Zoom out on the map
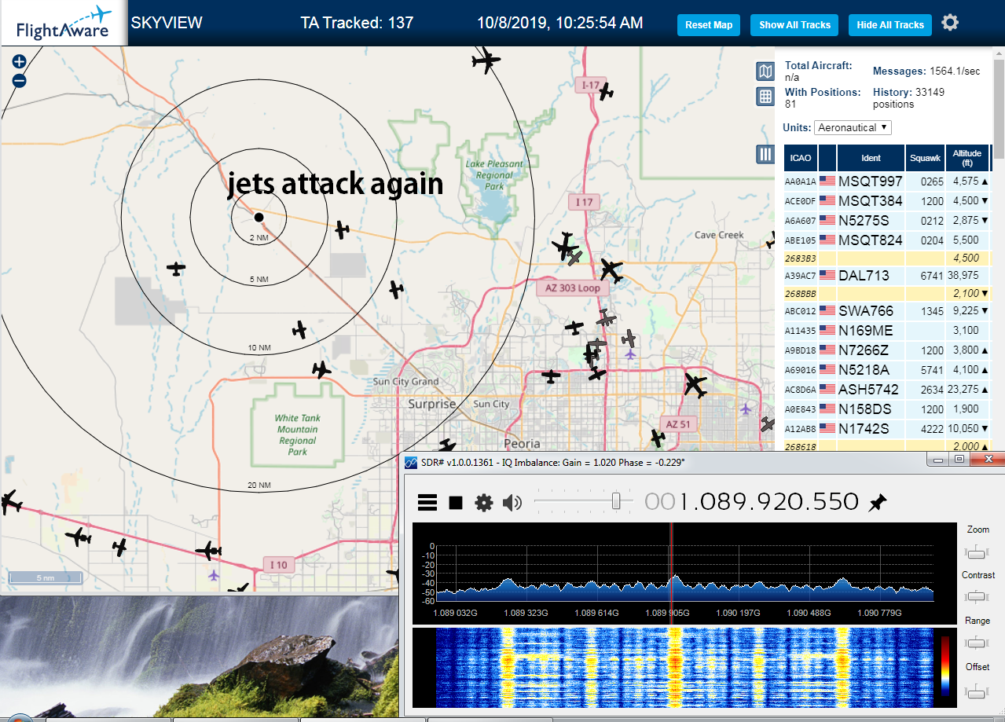 click(x=20, y=80)
